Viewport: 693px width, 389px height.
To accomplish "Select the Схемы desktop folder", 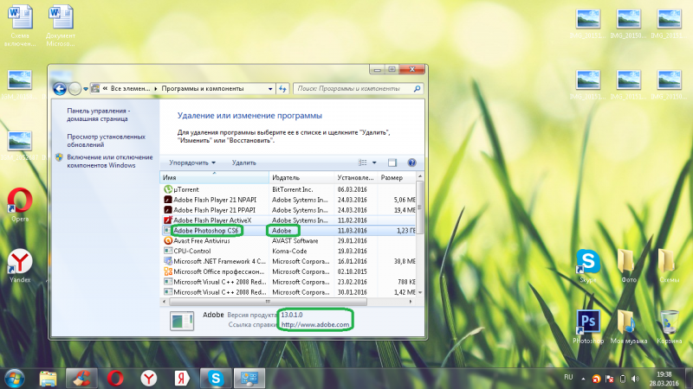I will tap(669, 265).
